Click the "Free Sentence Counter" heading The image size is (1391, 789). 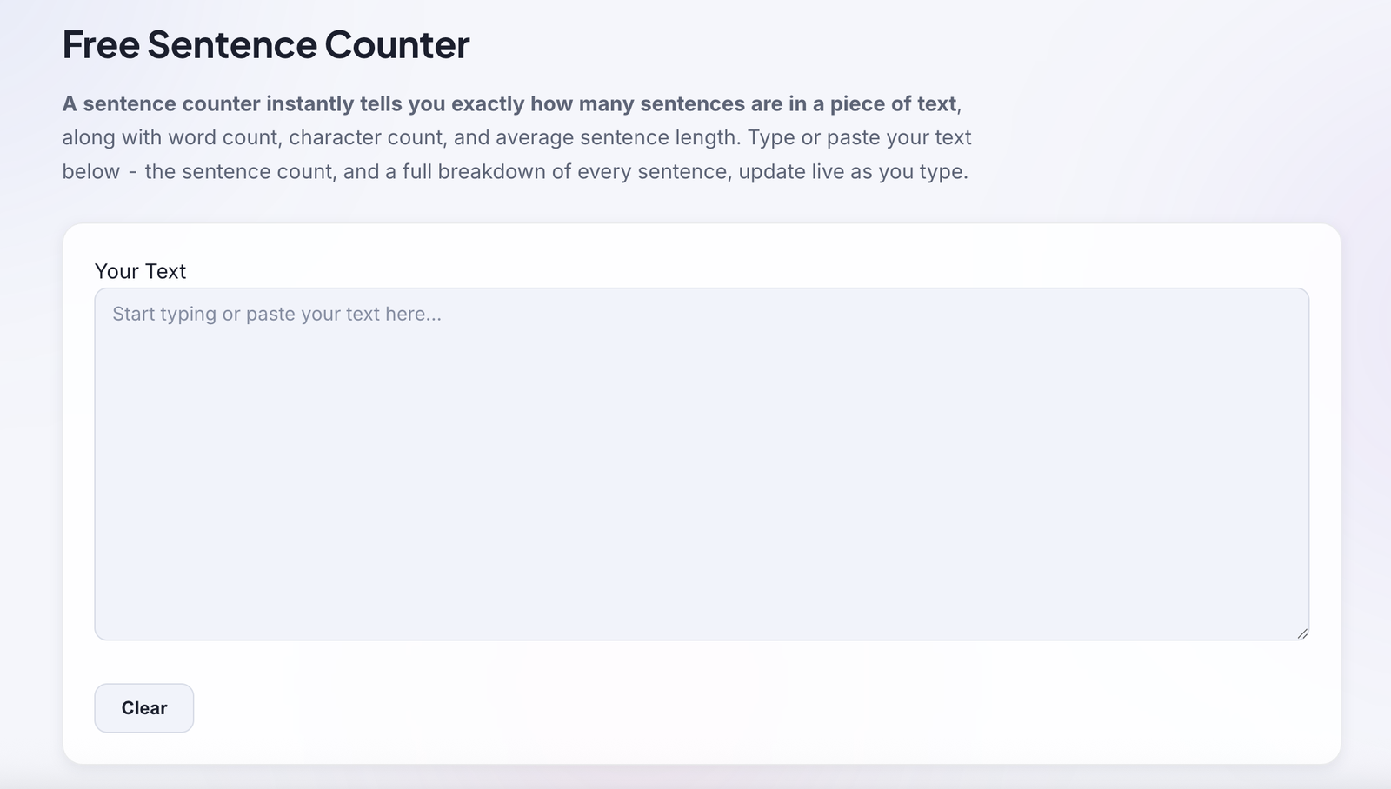point(266,44)
